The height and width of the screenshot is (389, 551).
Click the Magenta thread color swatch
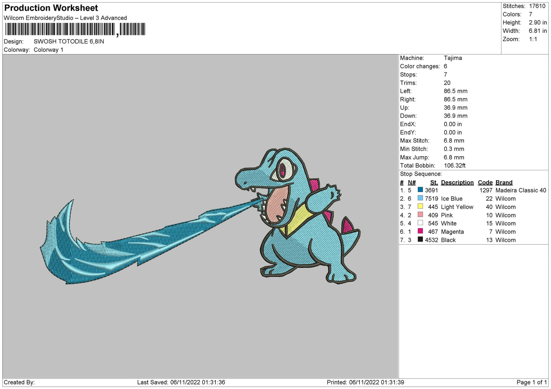pyautogui.click(x=420, y=231)
